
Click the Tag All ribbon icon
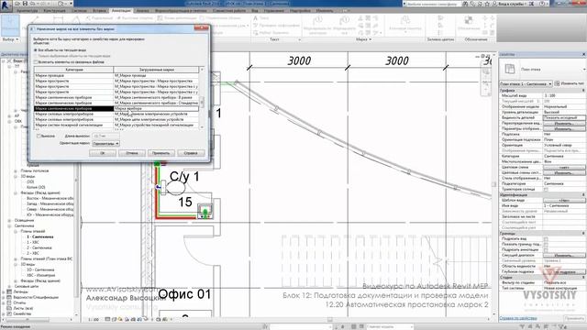tap(345, 25)
